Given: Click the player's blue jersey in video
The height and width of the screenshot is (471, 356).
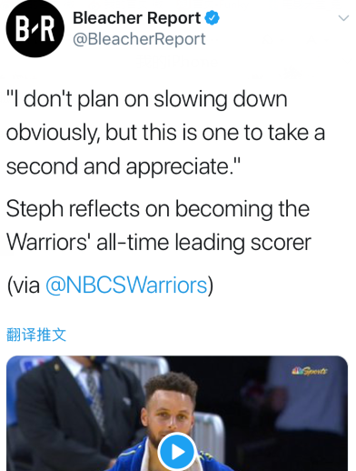Looking at the screenshot, I should point(130,461).
